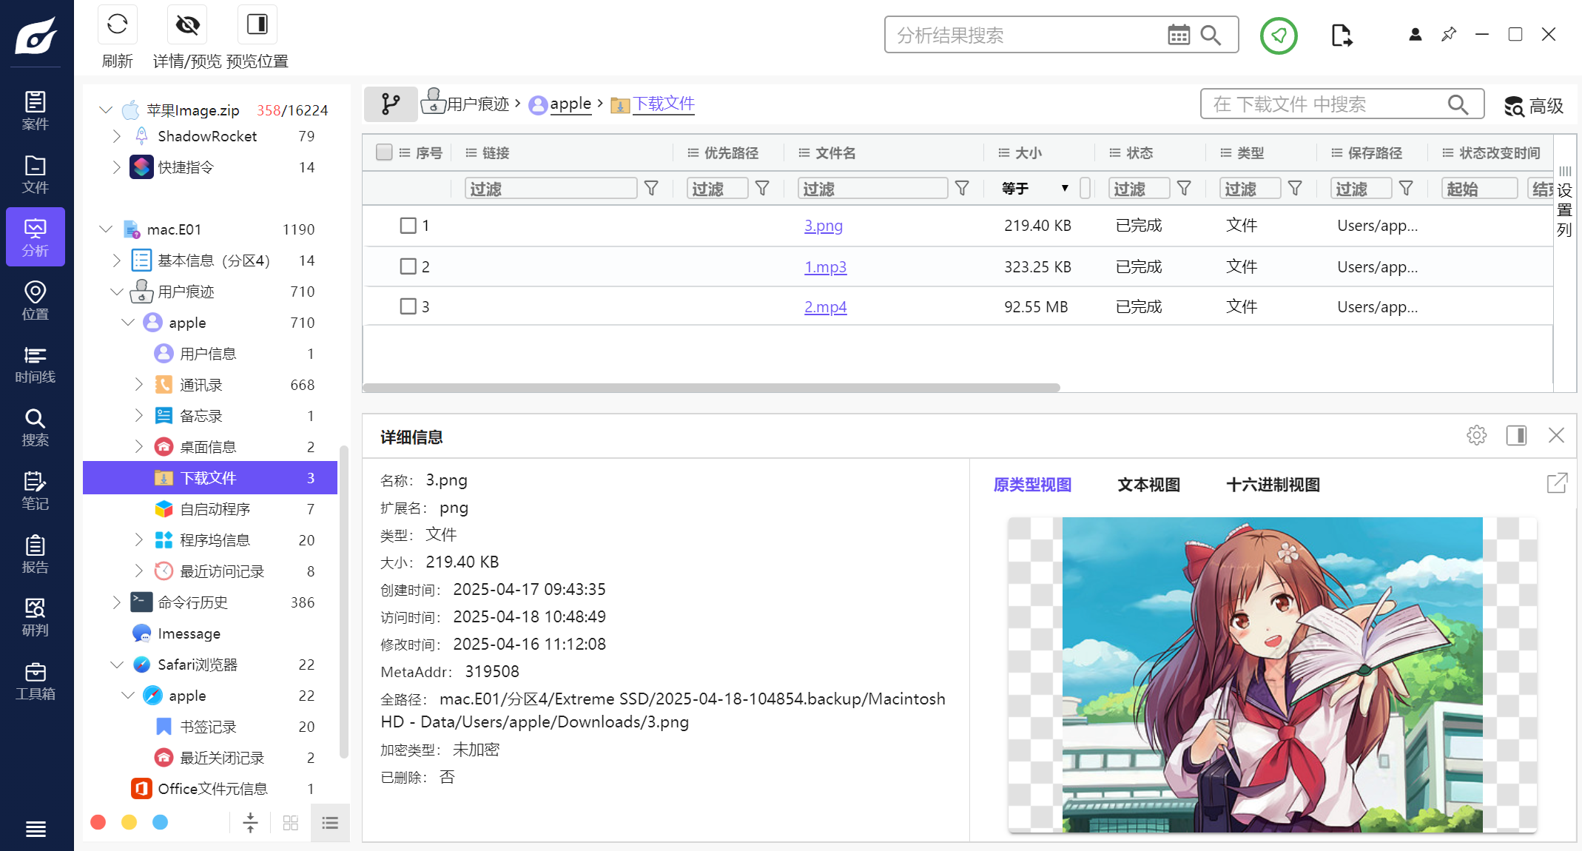1582x851 pixels.
Task: Click the branch tree icon in breadcrumb bar
Action: coord(391,104)
